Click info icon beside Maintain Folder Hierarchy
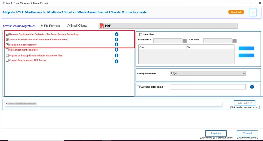This screenshot has width=263, height=141. pyautogui.click(x=116, y=45)
